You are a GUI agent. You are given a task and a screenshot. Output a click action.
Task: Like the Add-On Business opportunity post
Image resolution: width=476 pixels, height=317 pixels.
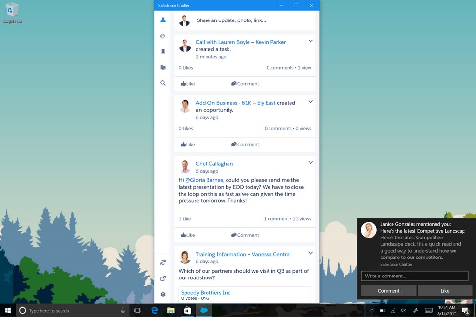coord(187,144)
